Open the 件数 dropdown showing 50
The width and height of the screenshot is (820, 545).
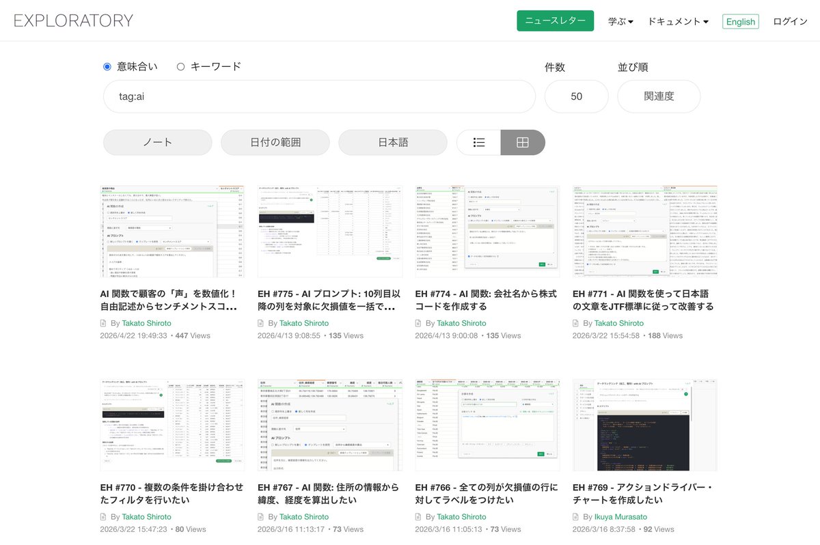pyautogui.click(x=577, y=96)
